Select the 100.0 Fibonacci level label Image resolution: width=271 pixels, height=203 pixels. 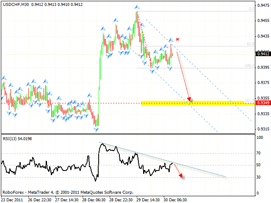tap(250, 66)
